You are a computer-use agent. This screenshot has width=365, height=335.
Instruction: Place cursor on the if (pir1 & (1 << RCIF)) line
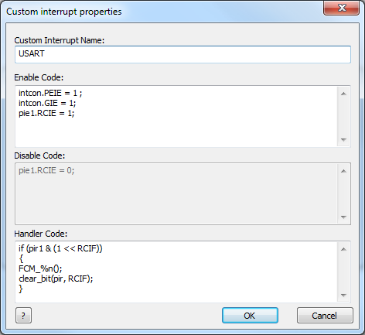click(60, 248)
